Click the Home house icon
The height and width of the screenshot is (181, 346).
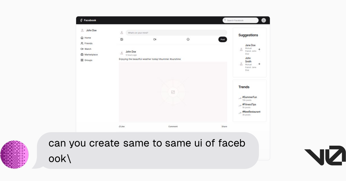82,38
